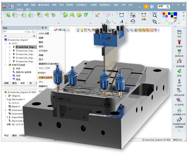Click the NC坐标系 sidebar icon
Screen dimensions: 188x155
179,100
